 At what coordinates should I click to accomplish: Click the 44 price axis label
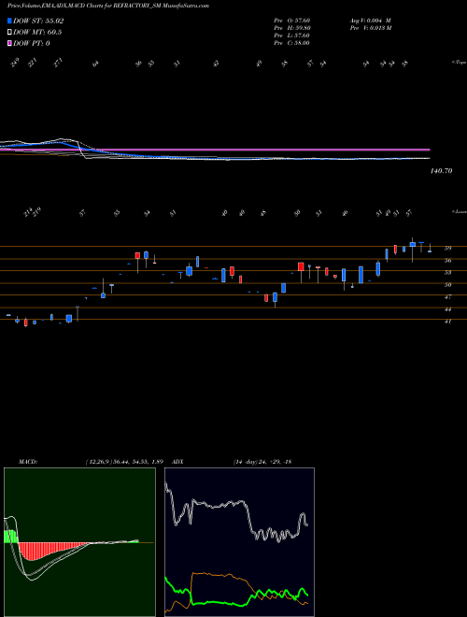(447, 309)
